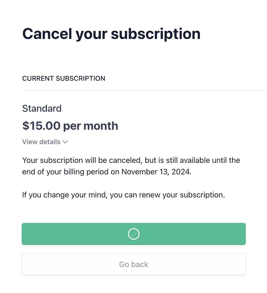Image resolution: width=267 pixels, height=293 pixels.
Task: Click the word "Cancel" in the heading
Action: (x=47, y=34)
